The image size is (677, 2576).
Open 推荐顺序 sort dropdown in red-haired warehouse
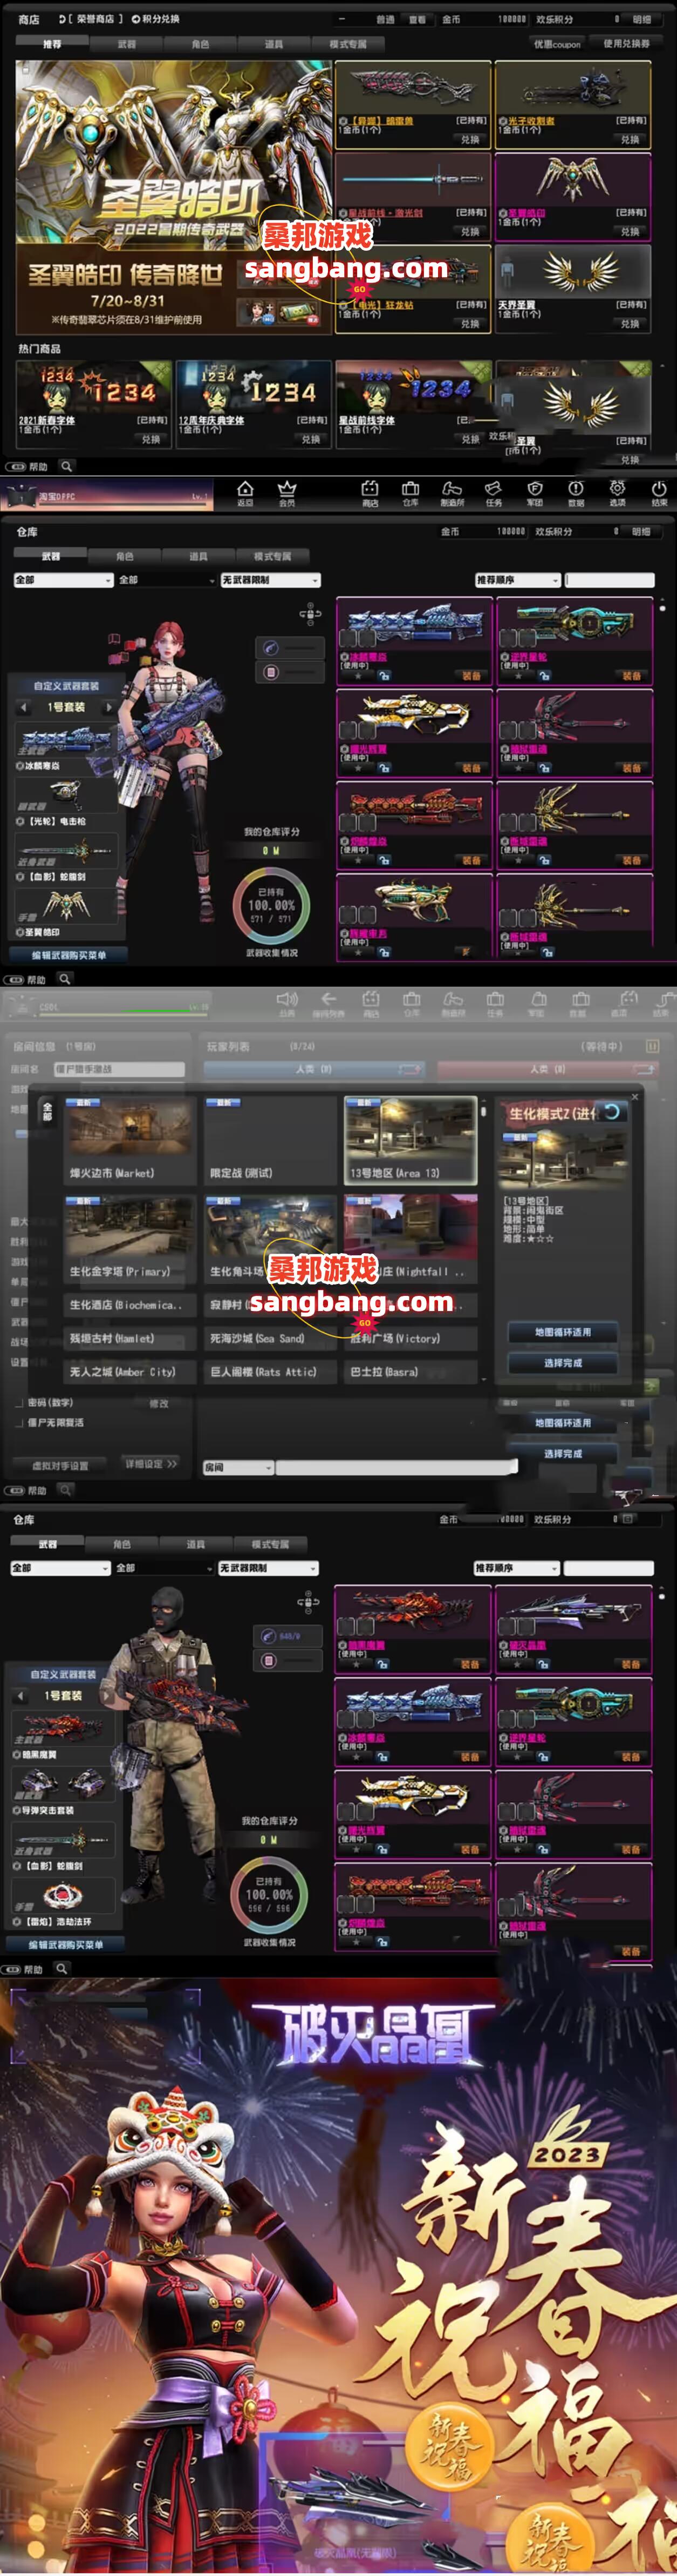[x=517, y=580]
